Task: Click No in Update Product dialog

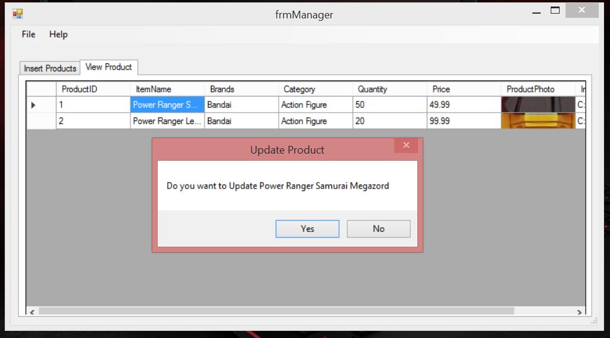Action: click(x=378, y=229)
